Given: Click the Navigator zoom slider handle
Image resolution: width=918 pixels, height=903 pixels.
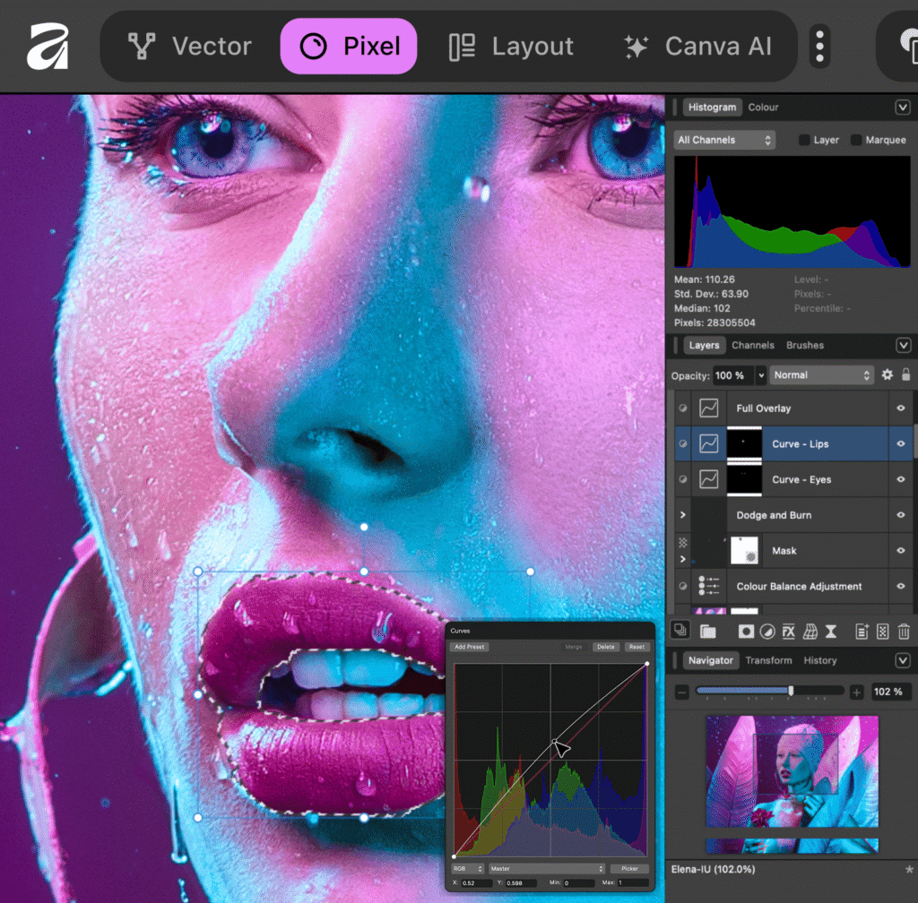Looking at the screenshot, I should (791, 691).
